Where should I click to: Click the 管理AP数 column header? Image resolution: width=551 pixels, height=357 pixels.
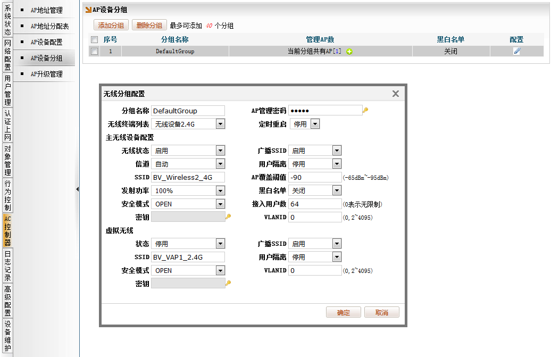pyautogui.click(x=320, y=40)
